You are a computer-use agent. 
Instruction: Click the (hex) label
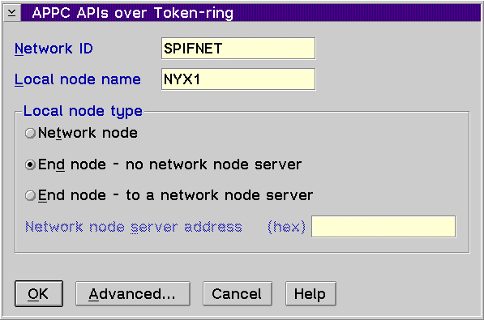coord(286,227)
